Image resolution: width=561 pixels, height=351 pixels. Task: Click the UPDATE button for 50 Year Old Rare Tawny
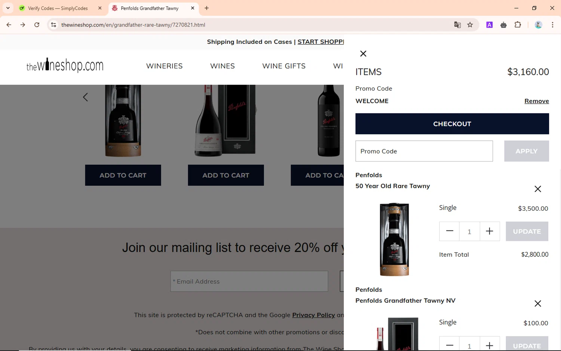pyautogui.click(x=527, y=231)
